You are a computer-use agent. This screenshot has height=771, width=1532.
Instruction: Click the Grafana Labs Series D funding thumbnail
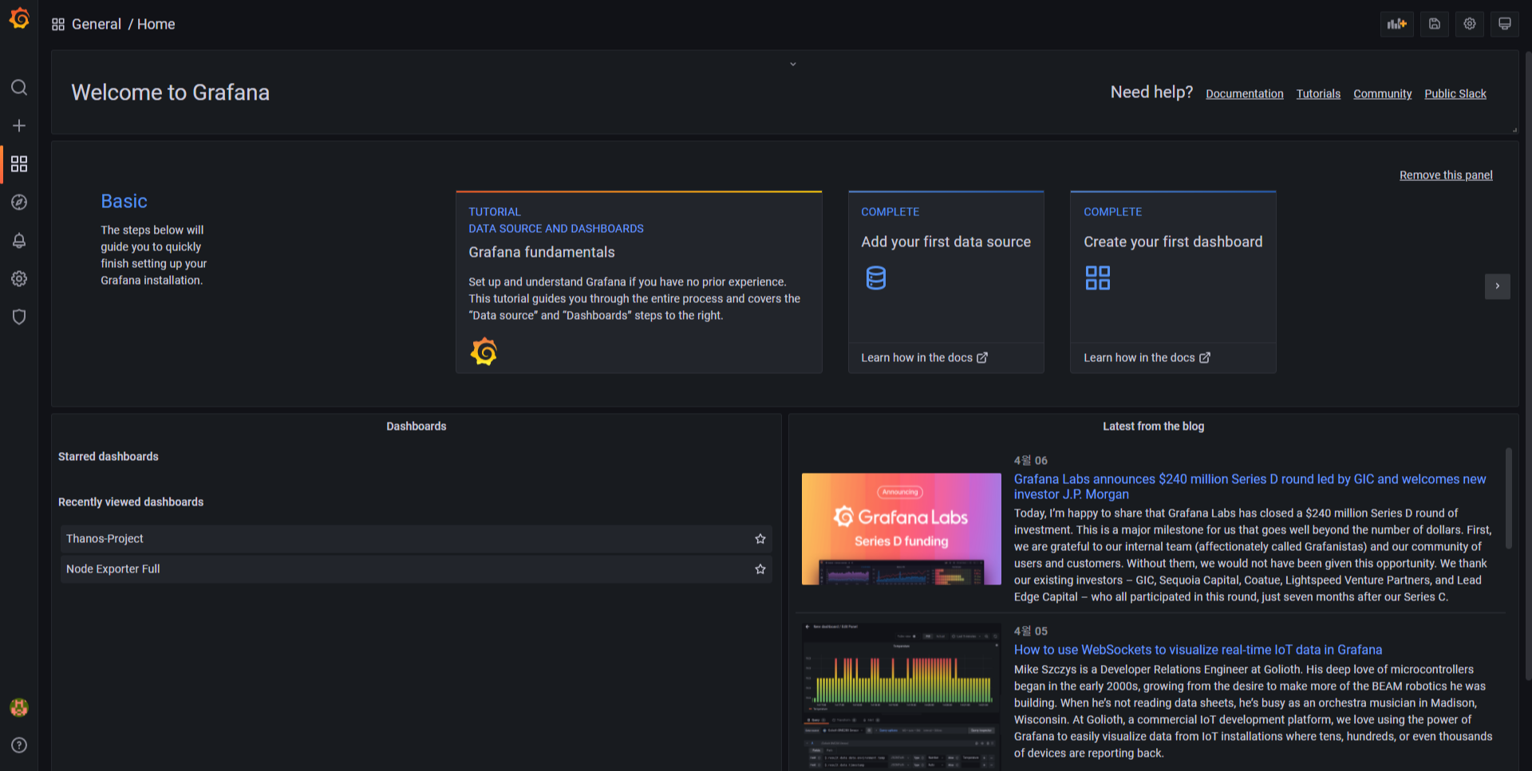tap(902, 529)
